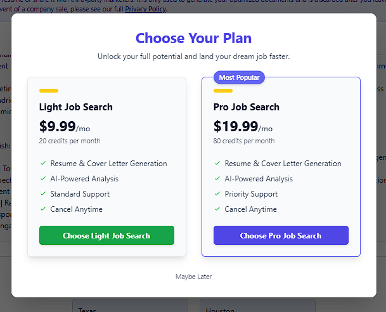Click Pro plan's Cancel Anytime checkmark

217,209
